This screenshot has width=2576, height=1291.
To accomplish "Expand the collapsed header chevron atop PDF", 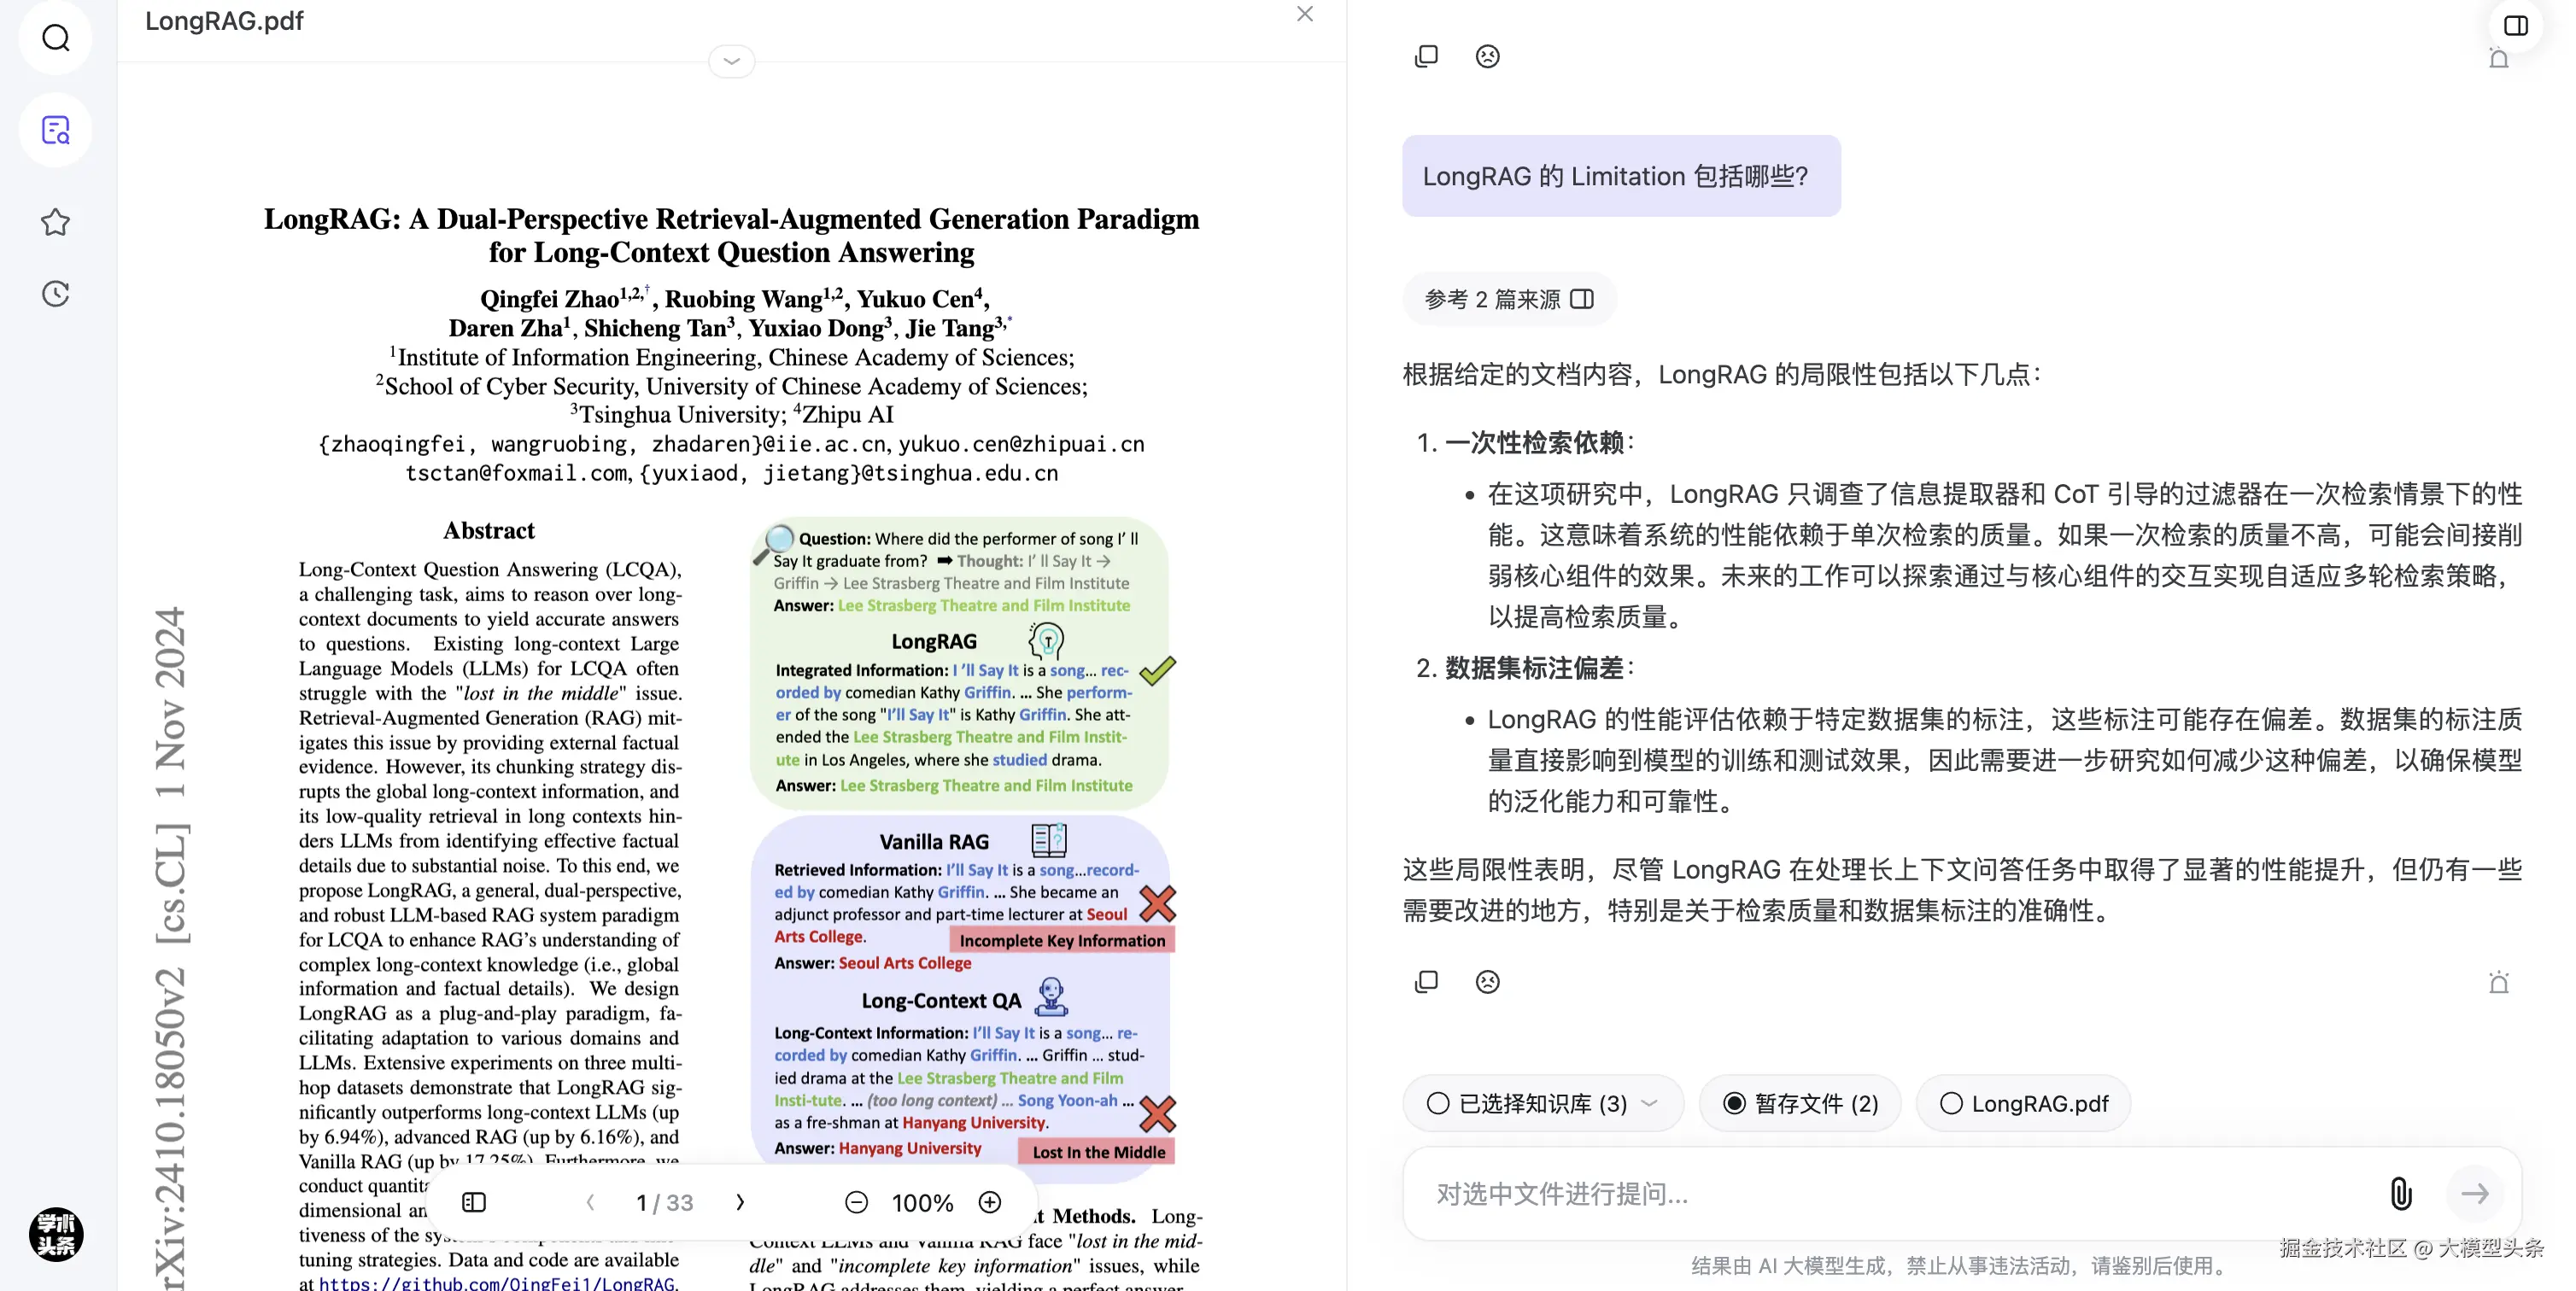I will pos(731,61).
